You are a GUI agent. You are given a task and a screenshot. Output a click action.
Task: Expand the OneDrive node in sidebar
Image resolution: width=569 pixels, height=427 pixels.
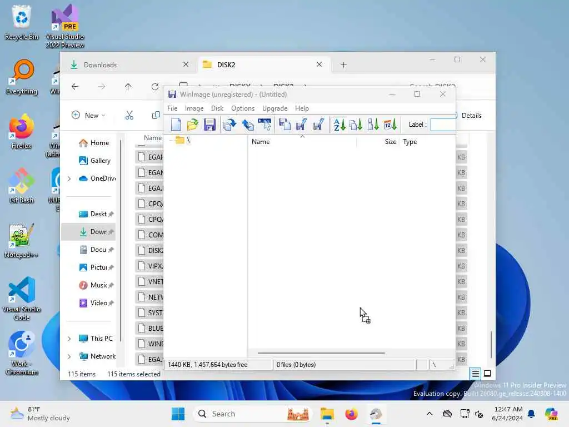click(x=69, y=178)
